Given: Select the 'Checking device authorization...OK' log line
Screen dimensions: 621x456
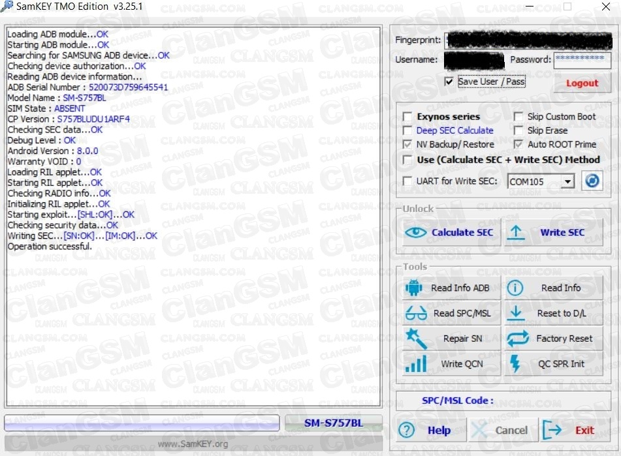Looking at the screenshot, I should click(x=77, y=66).
